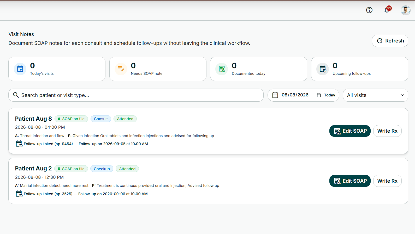Click the Checkup visit type tag

pos(102,169)
